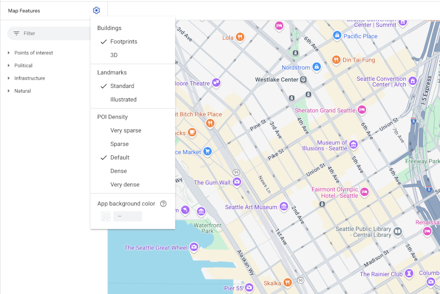This screenshot has width=440, height=294.
Task: Click the Pike Place restaurant pin
Action: 210,123
